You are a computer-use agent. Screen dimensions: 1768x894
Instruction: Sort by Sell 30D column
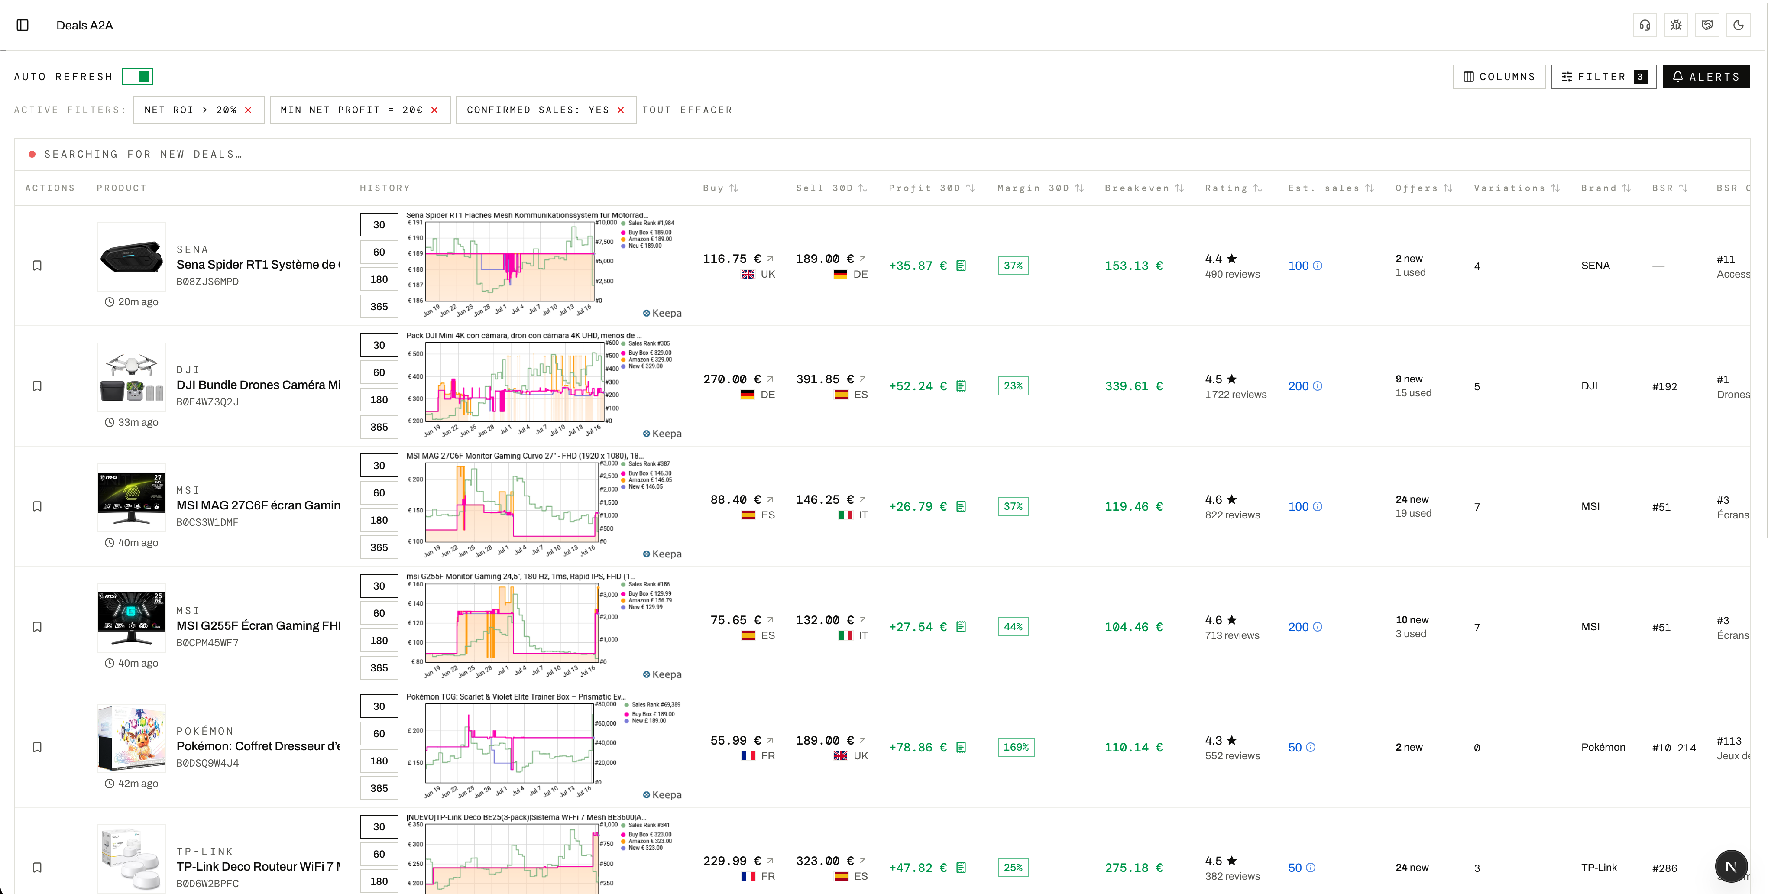(831, 188)
